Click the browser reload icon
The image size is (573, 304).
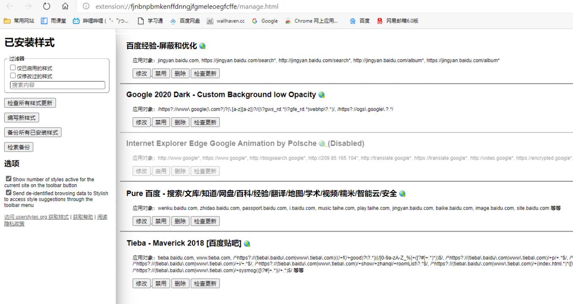click(x=47, y=7)
